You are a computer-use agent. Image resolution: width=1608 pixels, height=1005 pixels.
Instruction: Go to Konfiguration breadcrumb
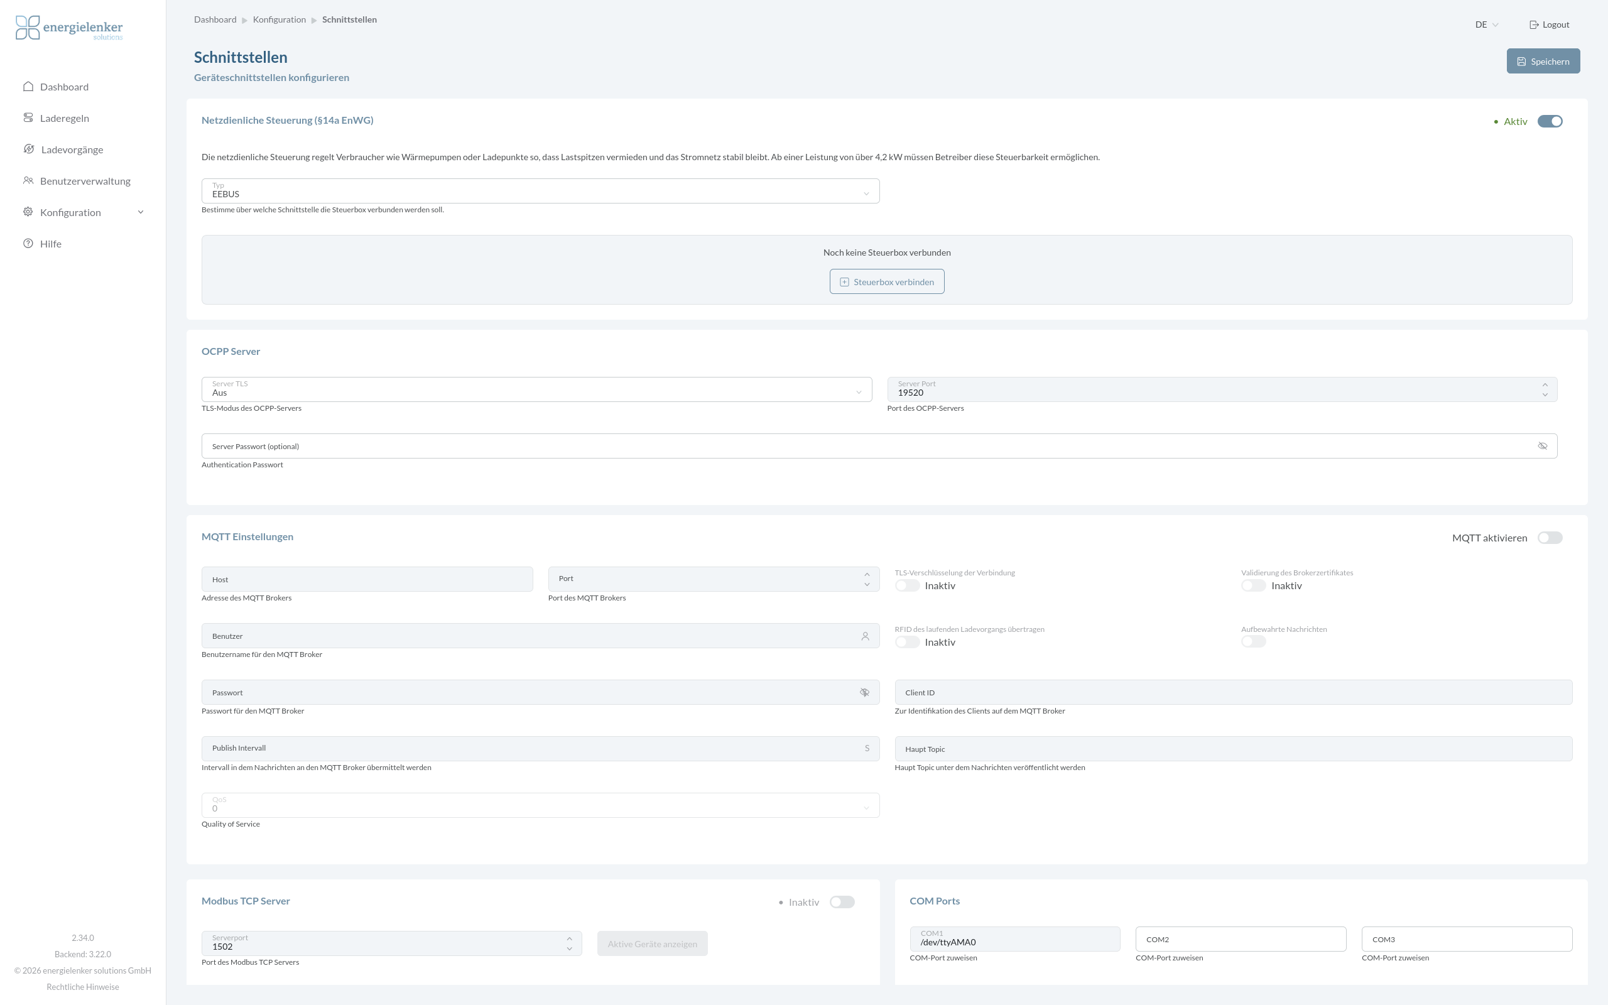coord(279,19)
